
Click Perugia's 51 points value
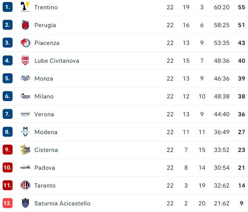241,25
